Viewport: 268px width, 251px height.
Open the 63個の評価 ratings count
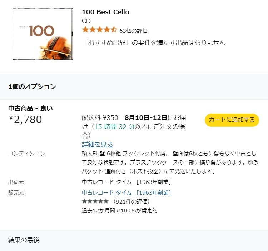[x=133, y=31]
